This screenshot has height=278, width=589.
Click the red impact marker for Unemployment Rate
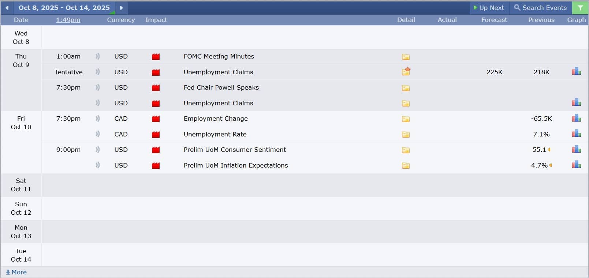click(x=156, y=134)
